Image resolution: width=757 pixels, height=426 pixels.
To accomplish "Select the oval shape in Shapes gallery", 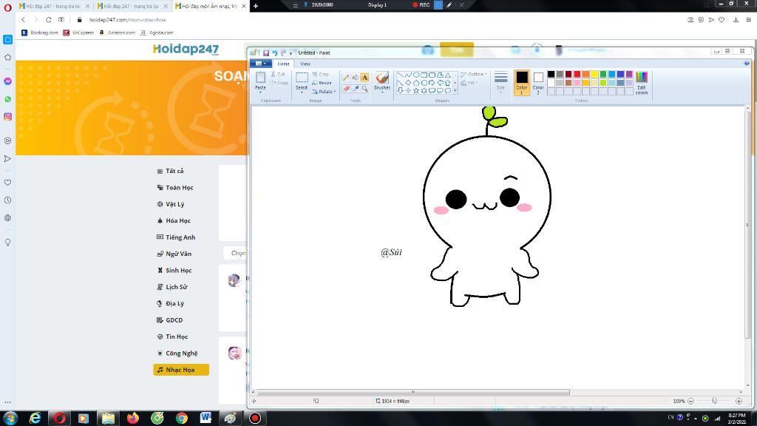I will (415, 75).
